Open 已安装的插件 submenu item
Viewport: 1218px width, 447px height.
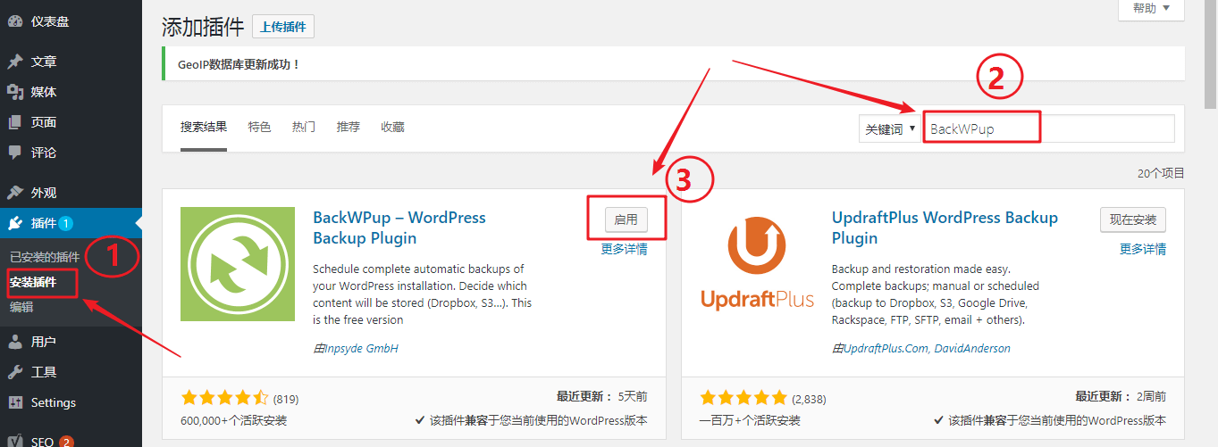45,257
